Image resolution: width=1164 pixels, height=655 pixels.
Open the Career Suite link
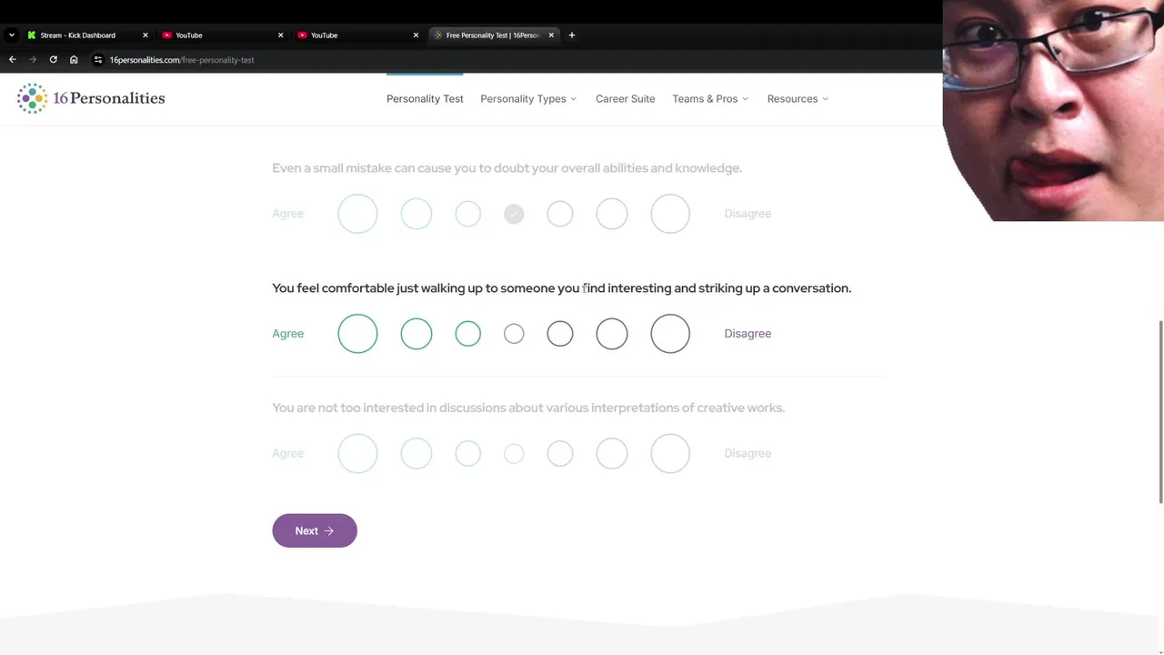pyautogui.click(x=625, y=99)
